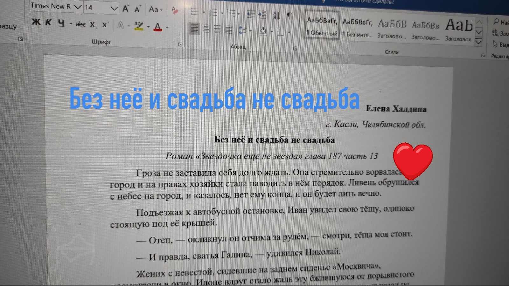The image size is (509, 286).
Task: Open the clipboard pane launcher
Action: (20, 39)
